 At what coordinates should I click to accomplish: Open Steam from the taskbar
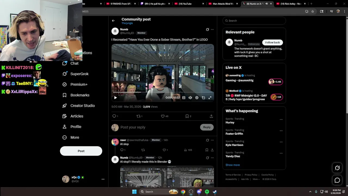click(215, 192)
